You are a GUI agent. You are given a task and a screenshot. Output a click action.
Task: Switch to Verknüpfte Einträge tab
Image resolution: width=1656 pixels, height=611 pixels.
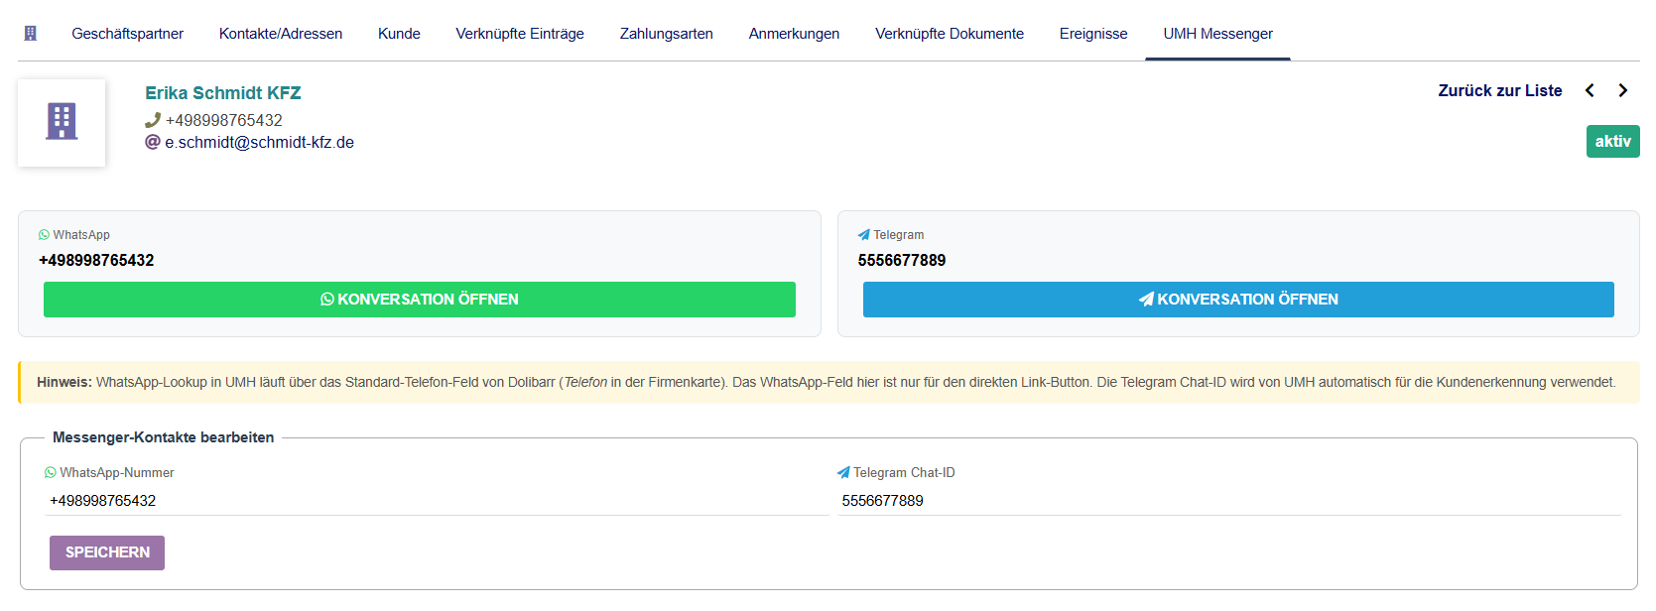coord(520,34)
